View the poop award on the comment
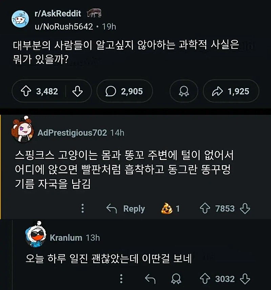Image resolution: width=271 pixels, height=290 pixels. 166,209
